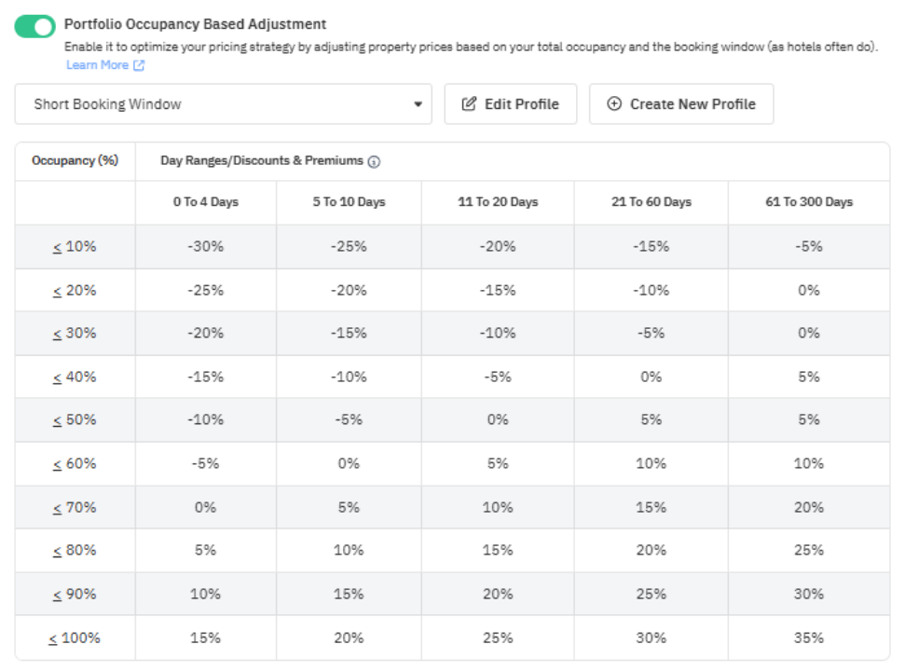Click the 35% cell in ≤ 100% row

pyautogui.click(x=808, y=638)
